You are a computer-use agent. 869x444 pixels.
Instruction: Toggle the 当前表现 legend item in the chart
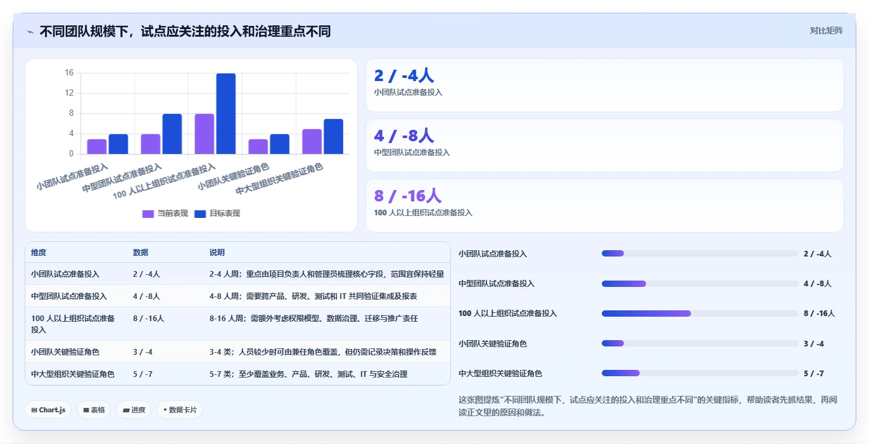165,213
